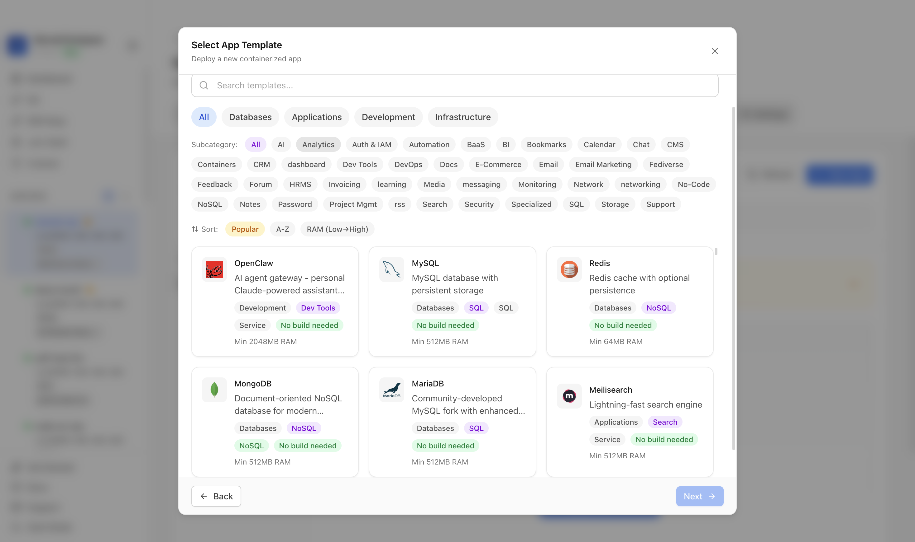
Task: Filter by Project Mgmt subcategory
Action: [353, 204]
